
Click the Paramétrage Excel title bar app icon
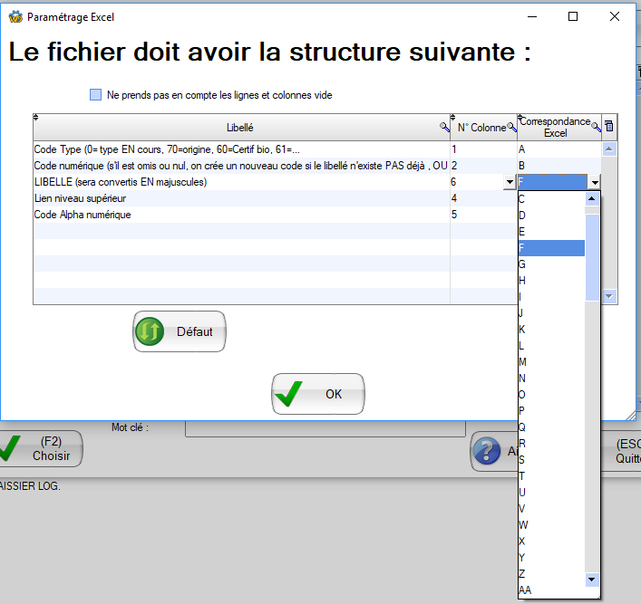pos(15,16)
